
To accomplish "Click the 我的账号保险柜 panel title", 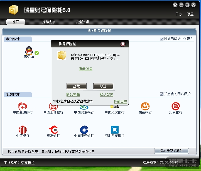I will tap(99, 31).
